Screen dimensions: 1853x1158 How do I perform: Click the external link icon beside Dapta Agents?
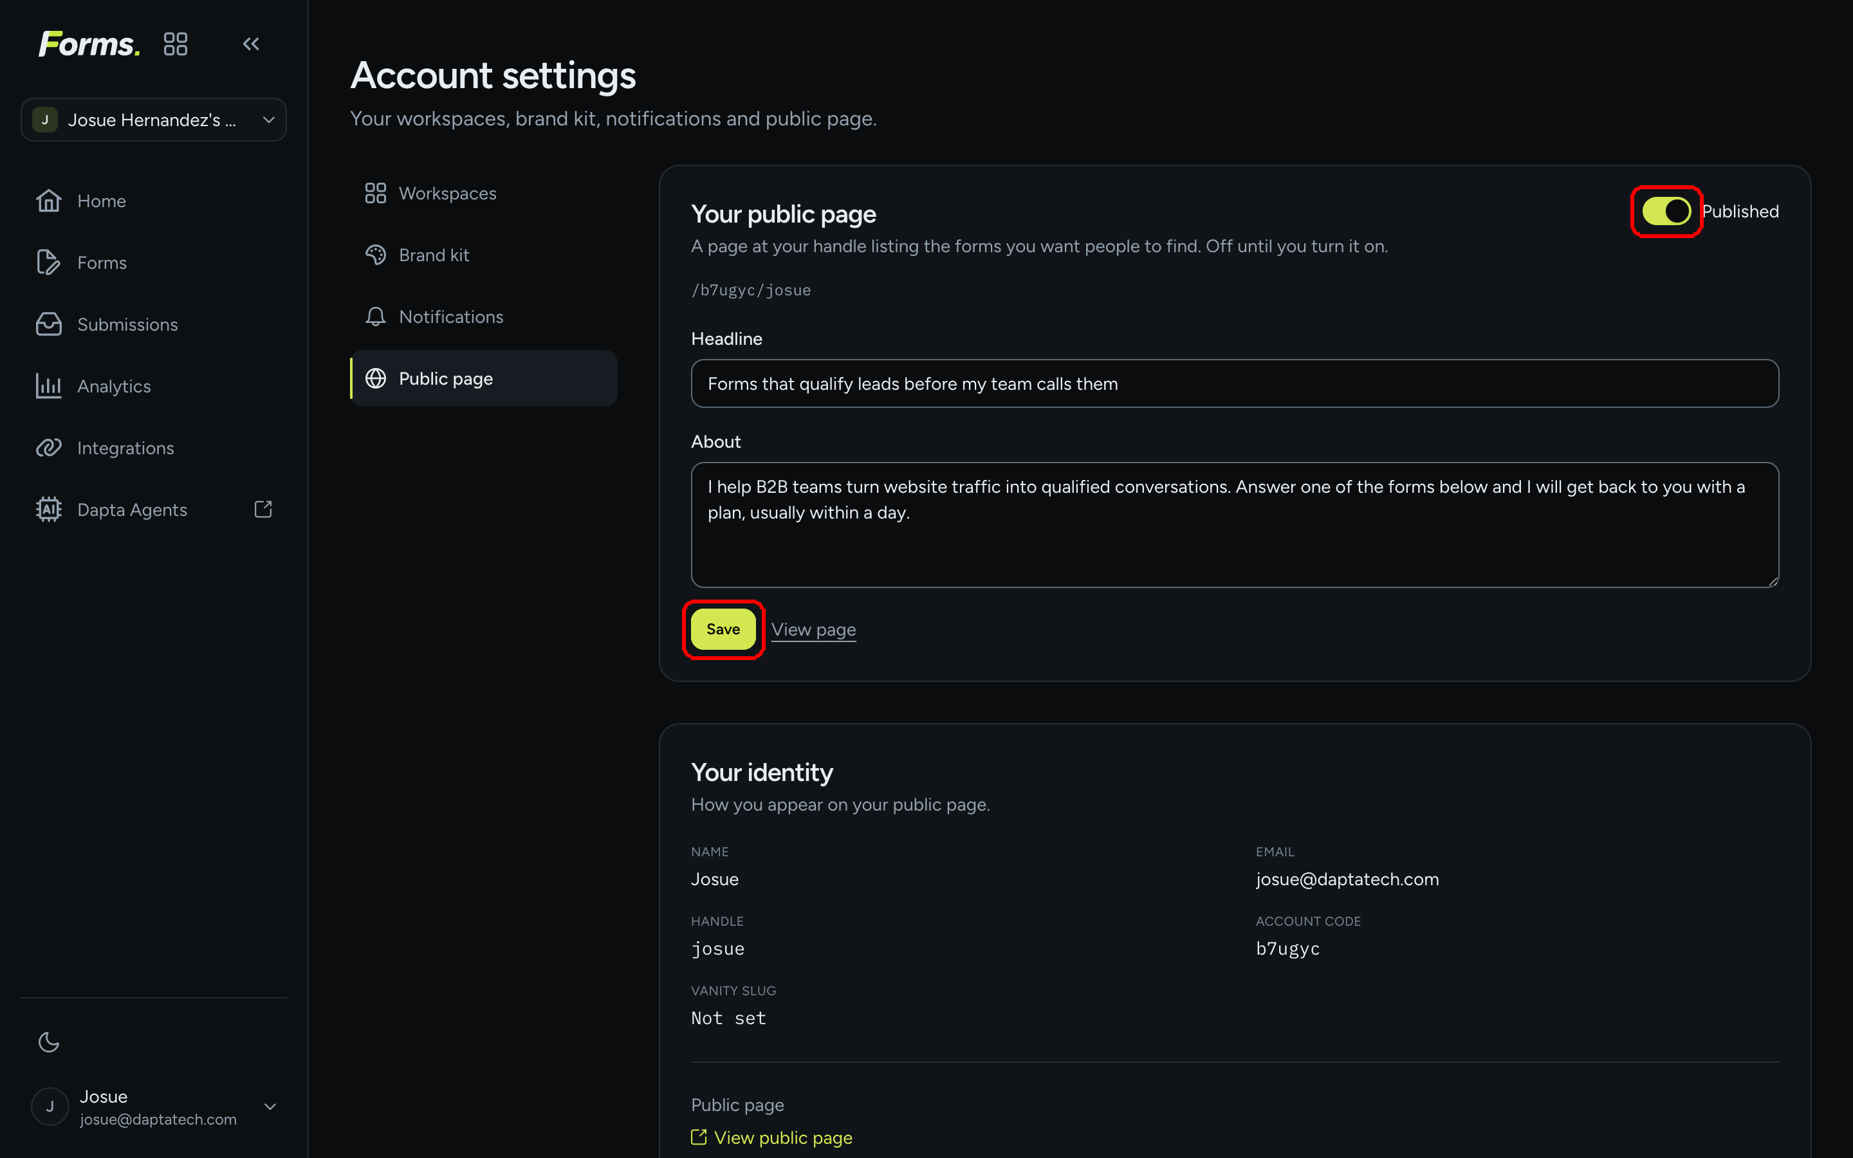(263, 510)
